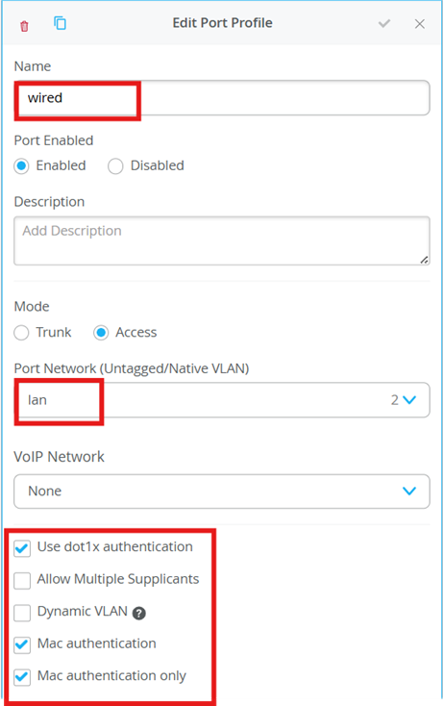The width and height of the screenshot is (443, 706).
Task: Click the duplicate profile copy icon
Action: coord(60,23)
